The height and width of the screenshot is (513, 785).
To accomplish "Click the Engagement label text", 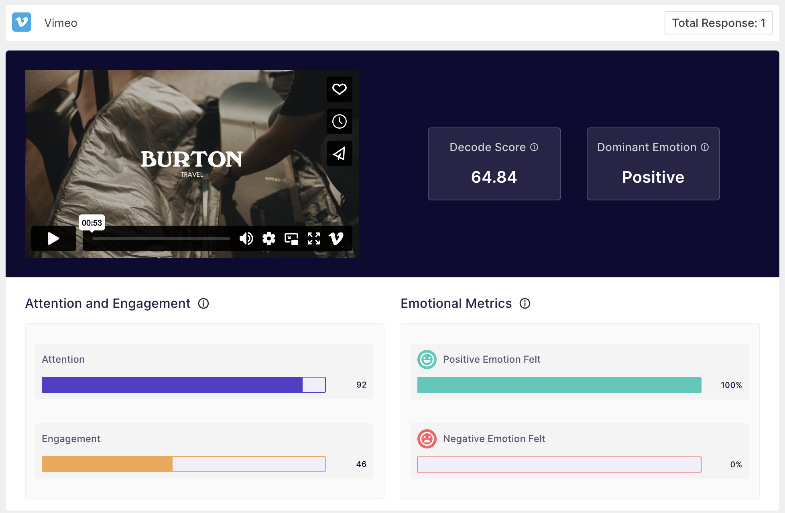I will [x=71, y=439].
